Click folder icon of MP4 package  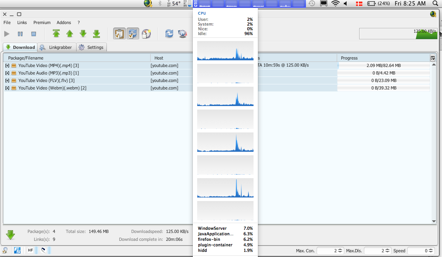point(13,65)
